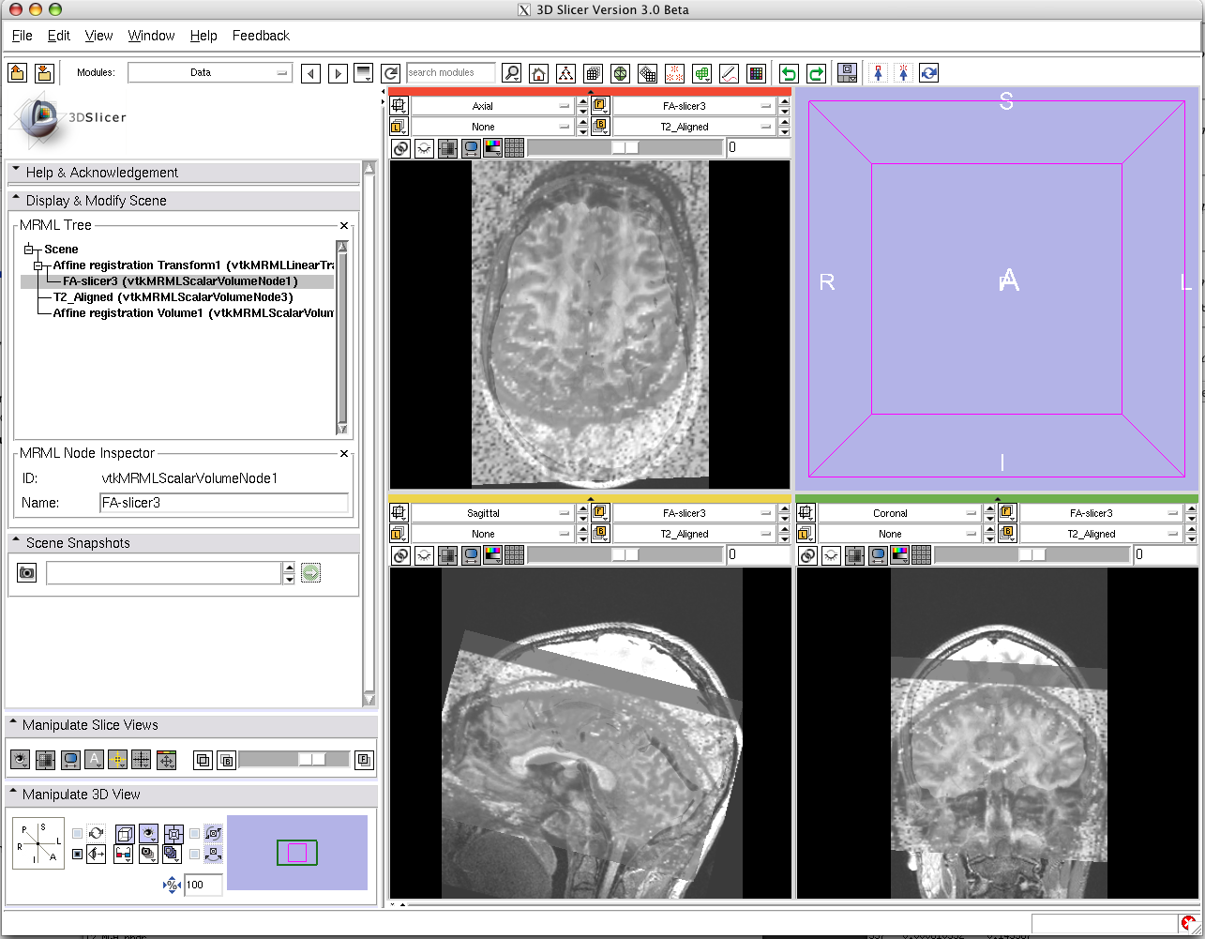Click the 3D cube view icon

[124, 832]
